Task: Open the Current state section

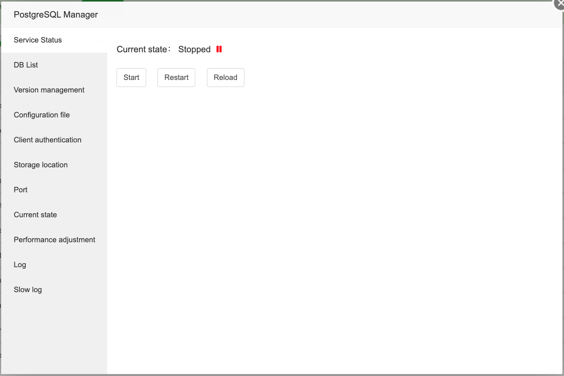Action: [x=35, y=215]
